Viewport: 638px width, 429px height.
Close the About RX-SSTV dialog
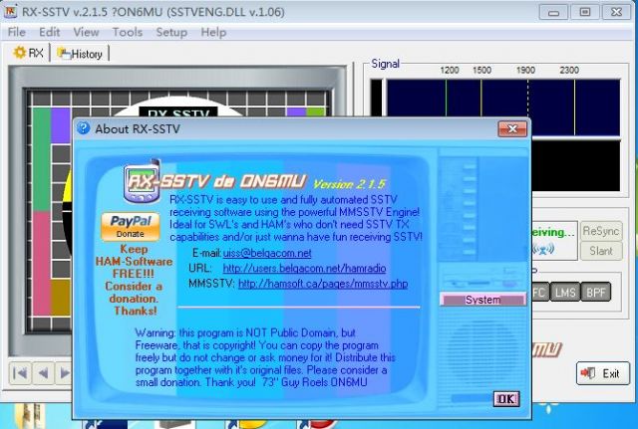512,129
